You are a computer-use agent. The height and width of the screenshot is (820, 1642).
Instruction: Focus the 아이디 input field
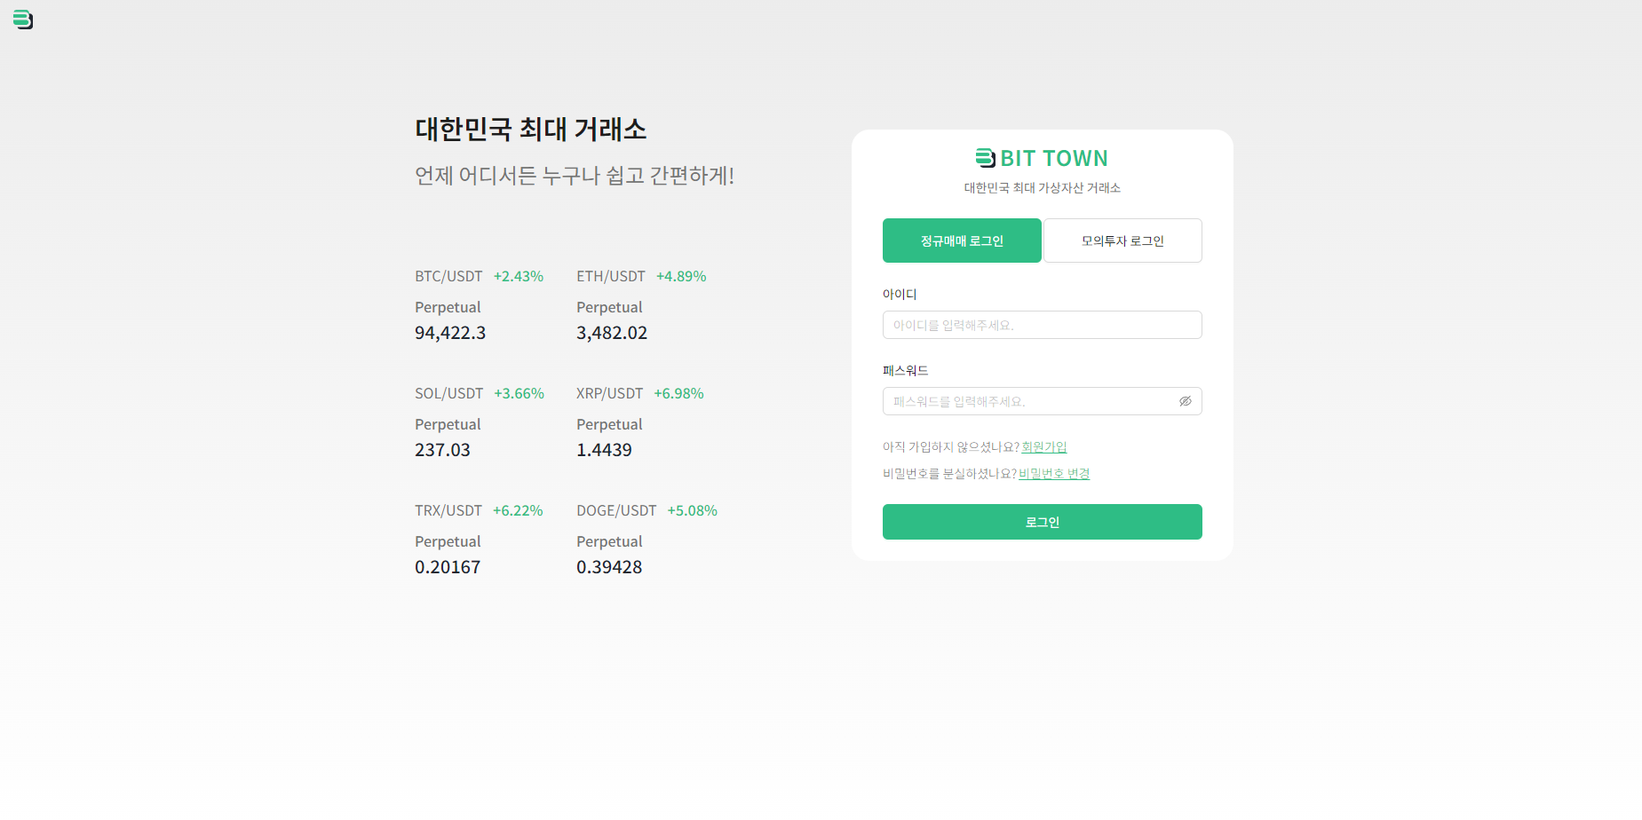pos(1042,325)
